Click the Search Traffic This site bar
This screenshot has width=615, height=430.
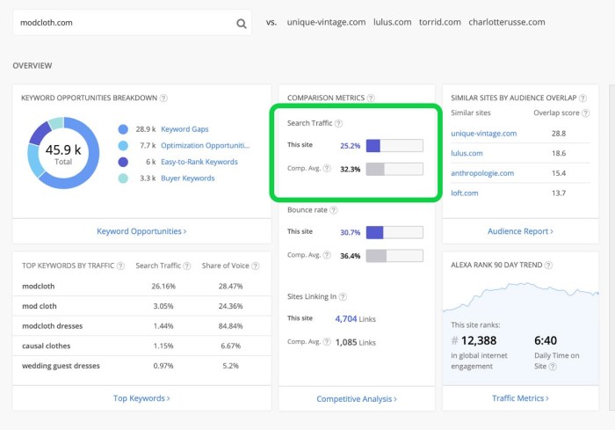pos(394,146)
